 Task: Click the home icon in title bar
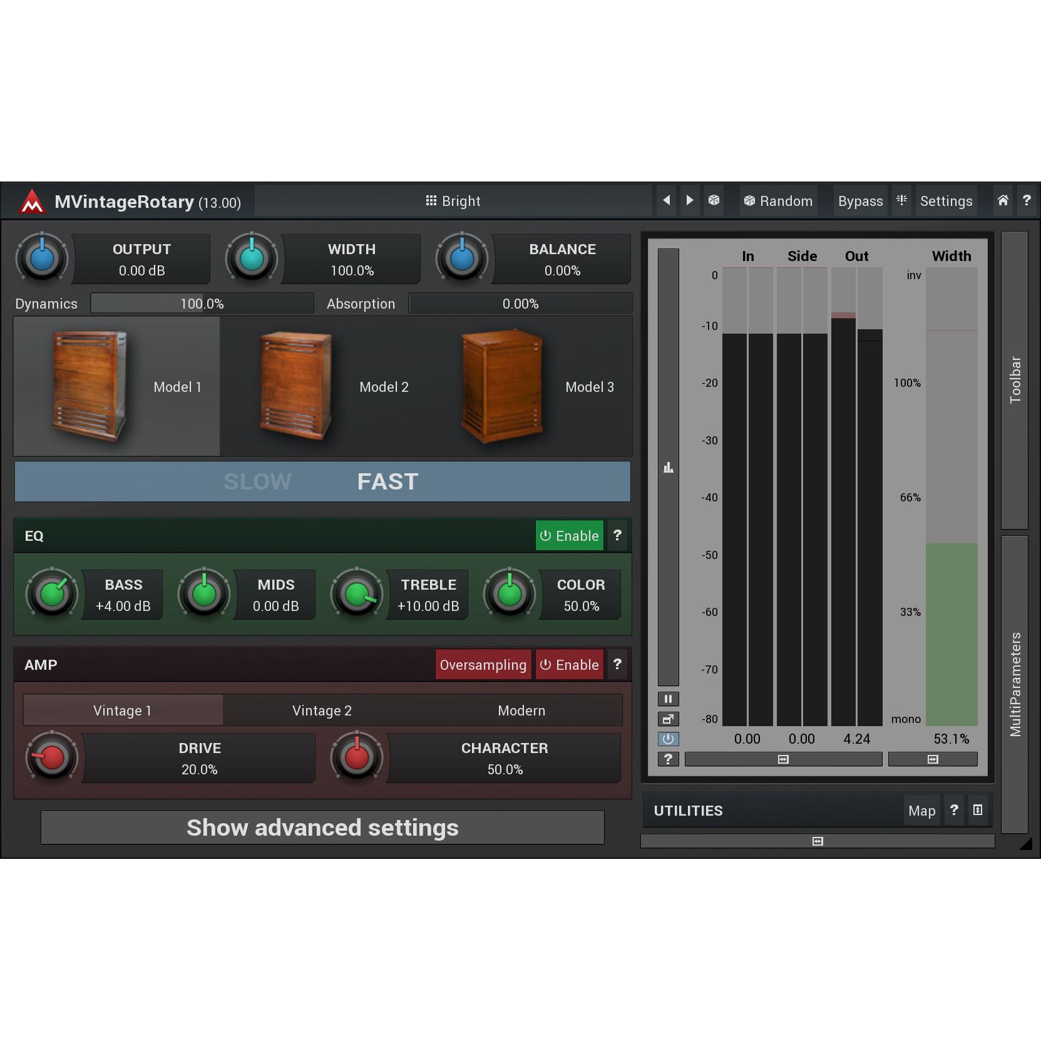click(1003, 200)
